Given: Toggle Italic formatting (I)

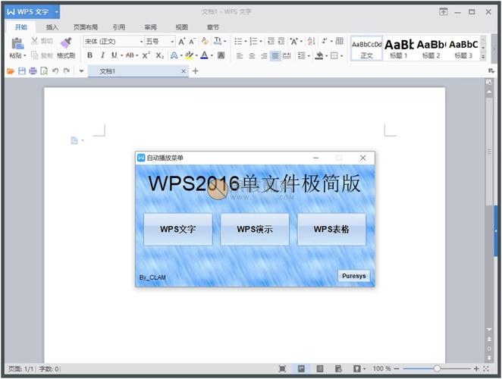Looking at the screenshot, I should 102,55.
